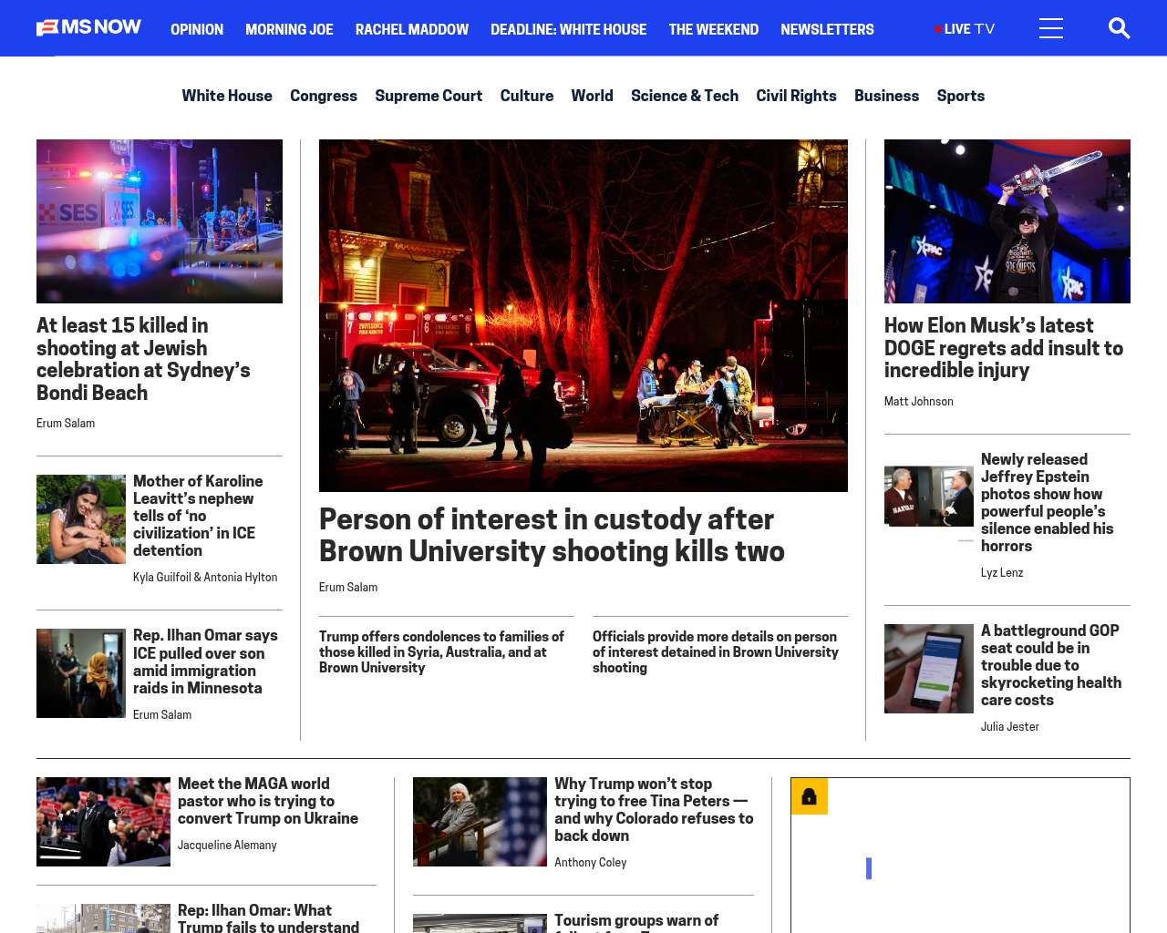Image resolution: width=1167 pixels, height=933 pixels.
Task: Open the Morning Joe menu item
Action: tap(289, 29)
